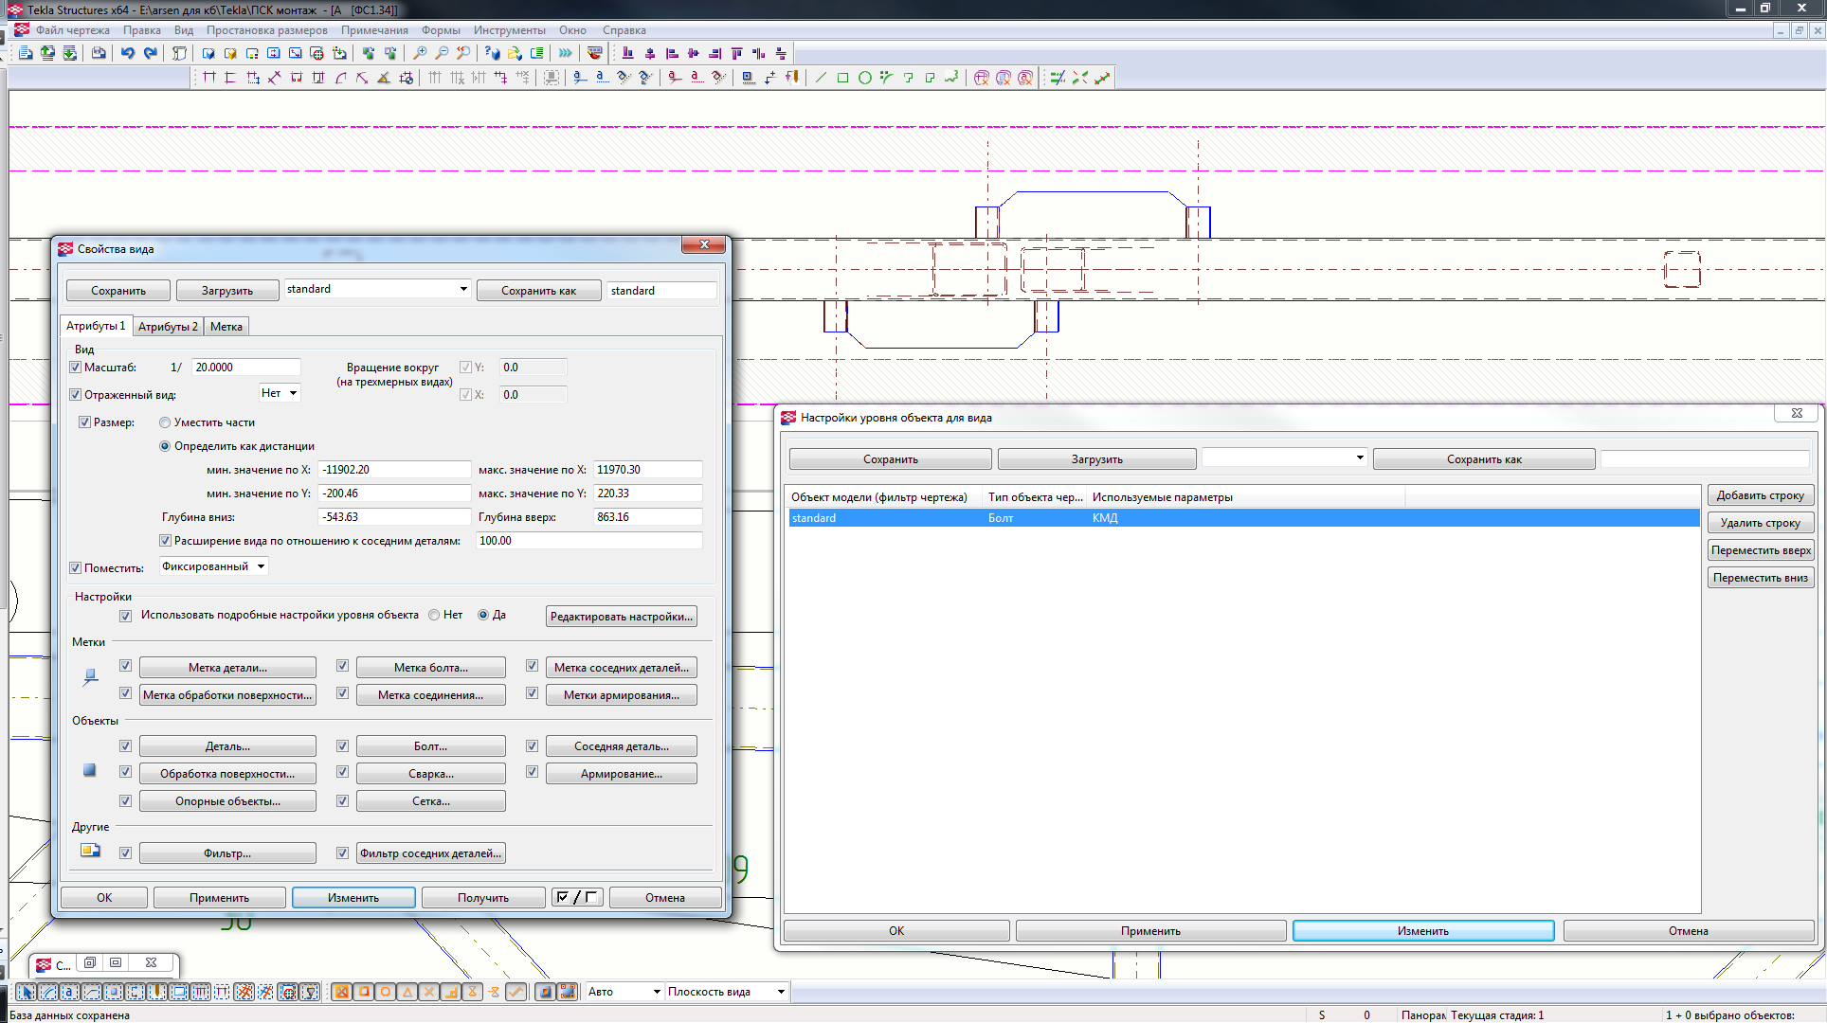Image resolution: width=1827 pixels, height=1023 pixels.
Task: Click the angle dimension tool icon
Action: (383, 78)
